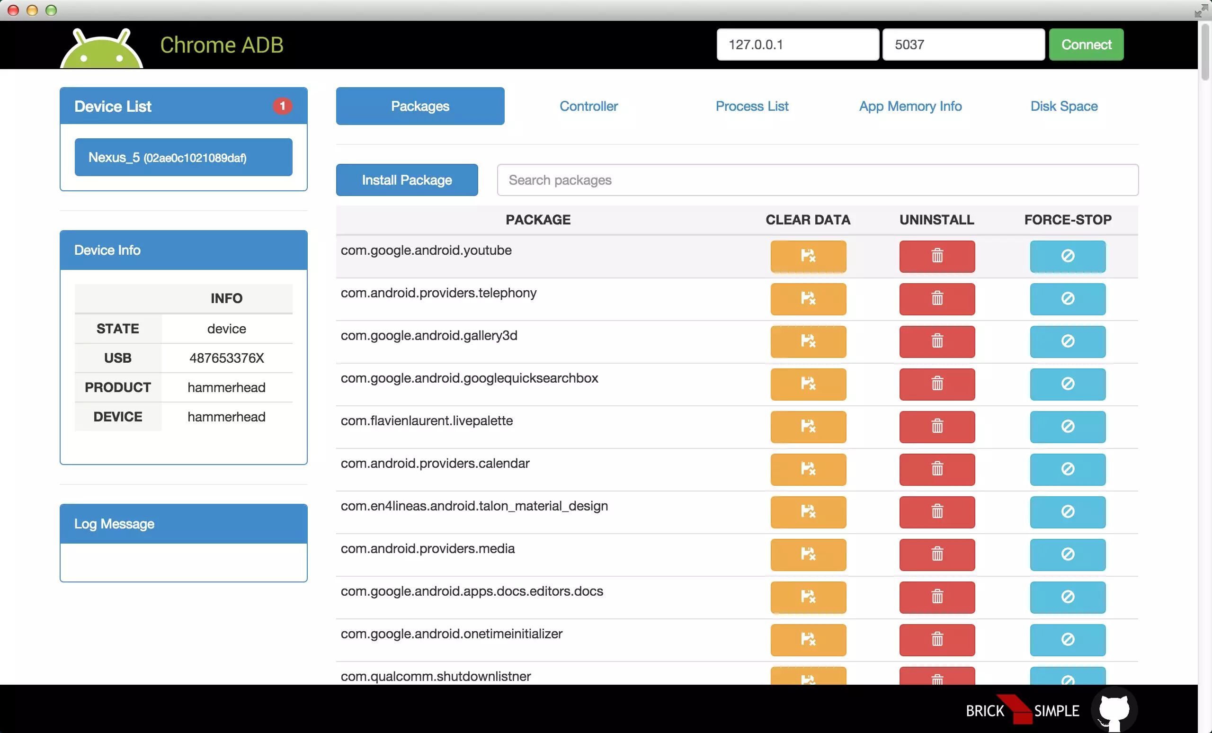Force-stop com.android.providers.media

tap(1068, 554)
